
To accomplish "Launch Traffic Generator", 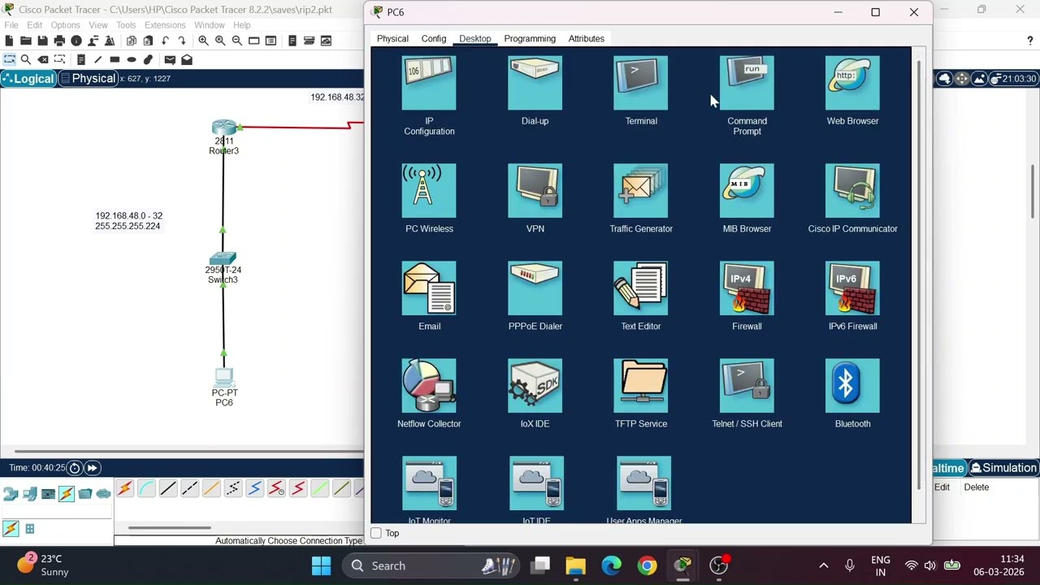I will [641, 191].
